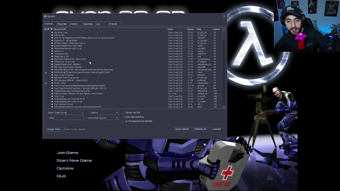Open the Anti-cheat dropdown set to Secure
The width and height of the screenshot is (340, 191).
[x=109, y=118]
